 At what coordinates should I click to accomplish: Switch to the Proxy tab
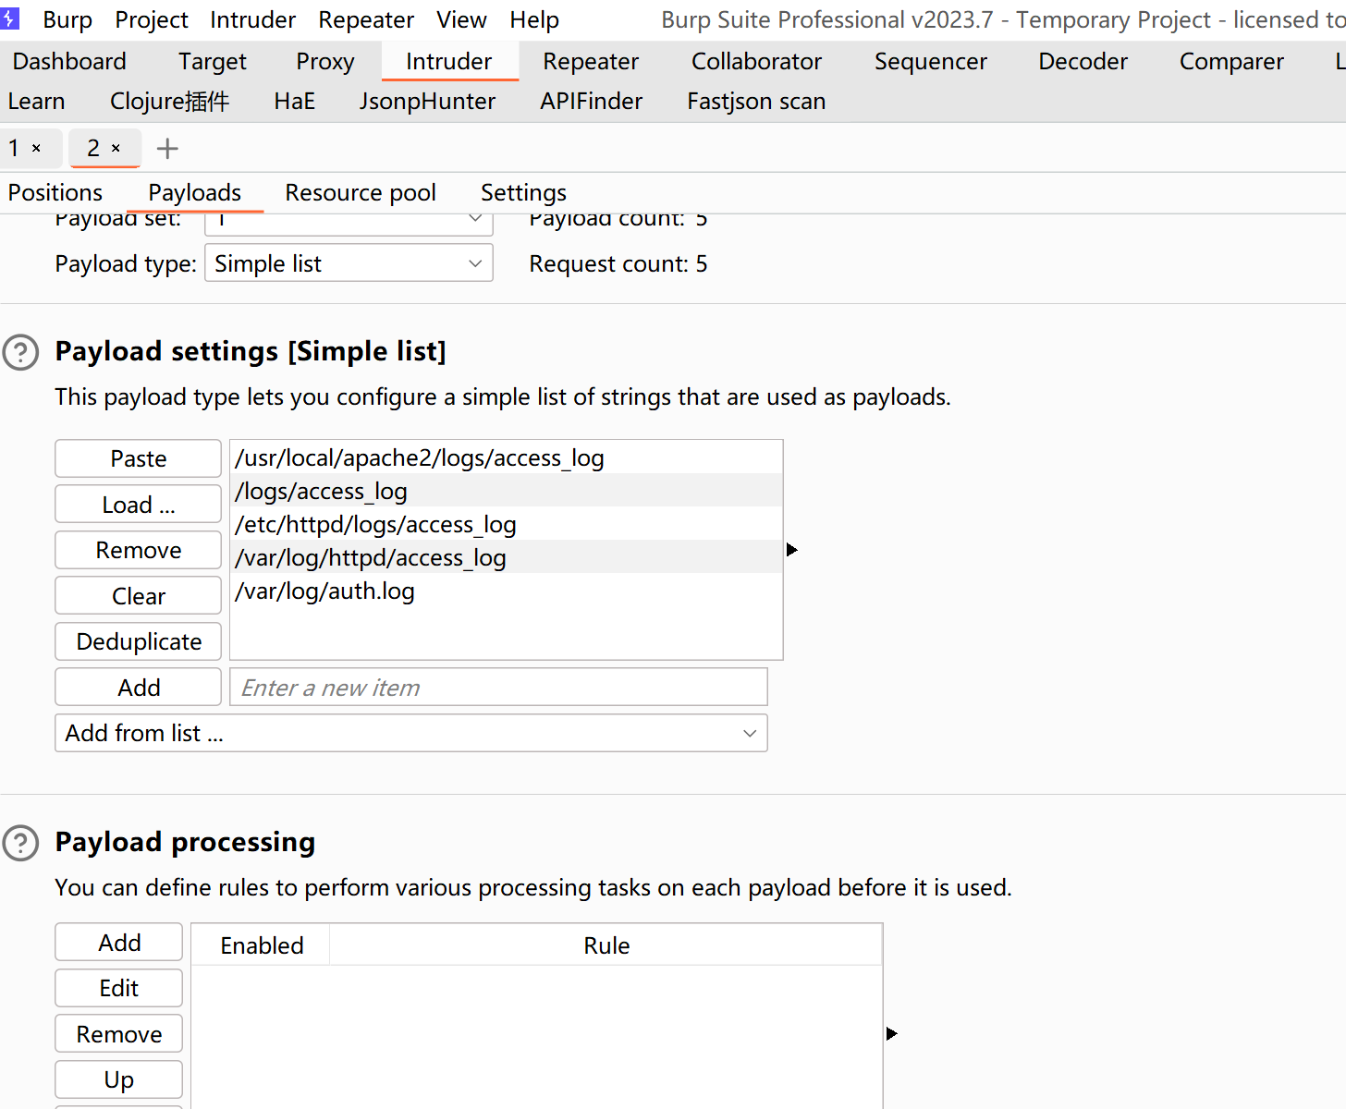coord(325,61)
